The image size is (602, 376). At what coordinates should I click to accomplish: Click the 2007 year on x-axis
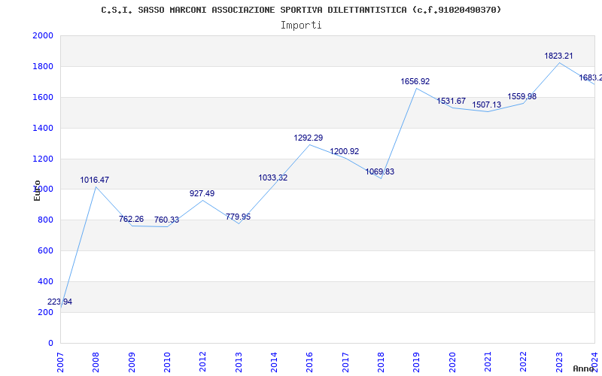click(x=61, y=361)
